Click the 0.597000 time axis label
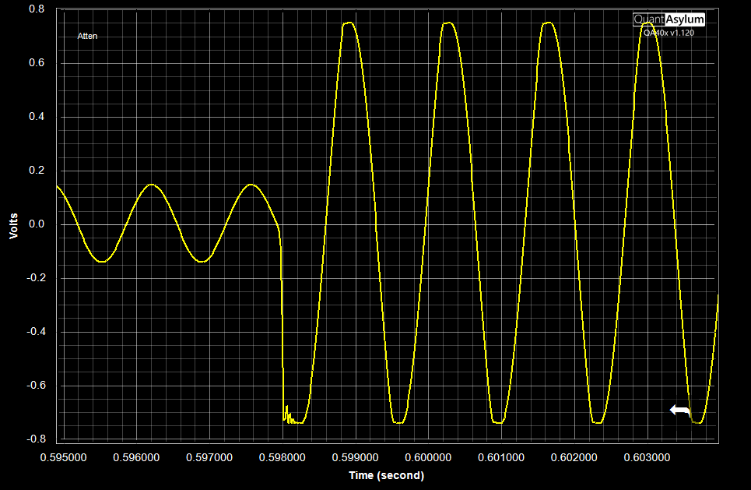The image size is (751, 490). pyautogui.click(x=209, y=457)
